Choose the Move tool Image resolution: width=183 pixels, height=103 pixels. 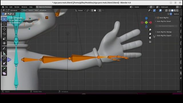[4, 29]
